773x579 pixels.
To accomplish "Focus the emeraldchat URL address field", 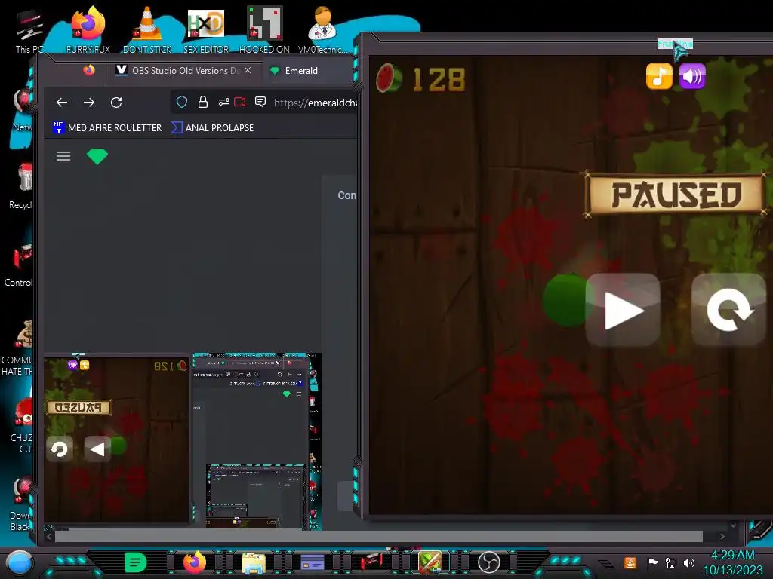I will tap(315, 103).
